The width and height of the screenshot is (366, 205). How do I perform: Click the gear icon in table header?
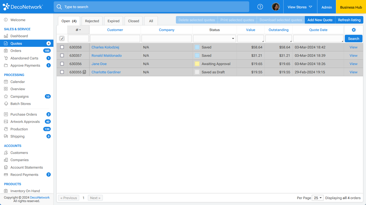click(353, 30)
